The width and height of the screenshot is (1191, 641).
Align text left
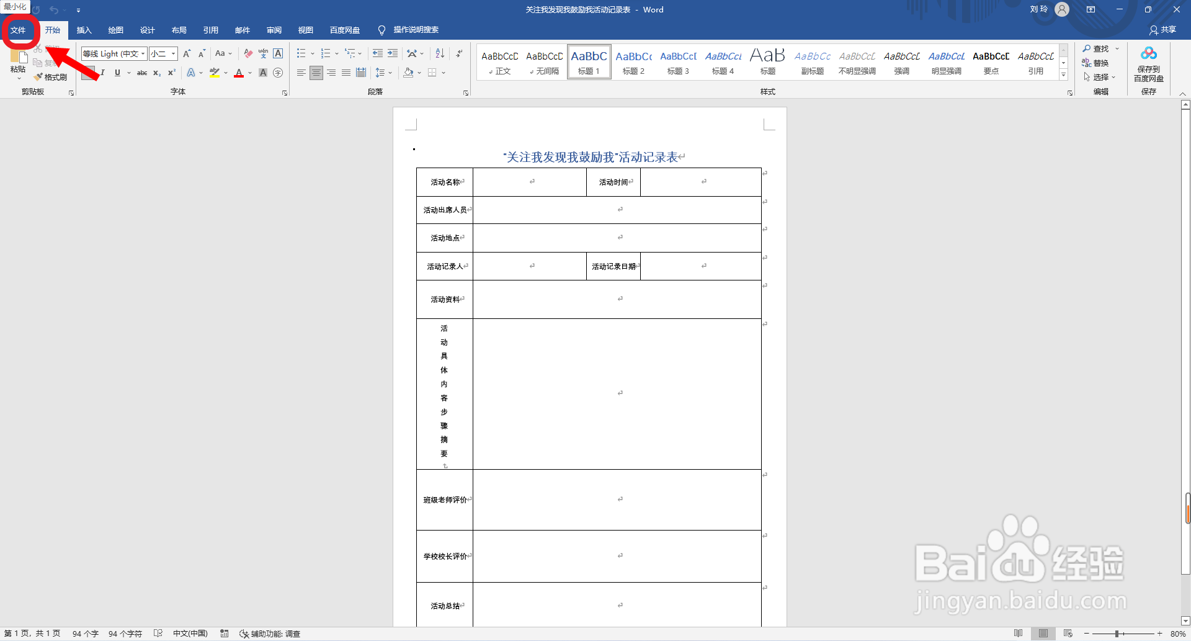pyautogui.click(x=301, y=73)
